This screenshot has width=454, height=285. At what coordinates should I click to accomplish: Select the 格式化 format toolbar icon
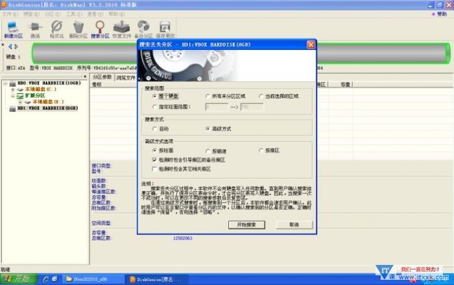pos(57,30)
